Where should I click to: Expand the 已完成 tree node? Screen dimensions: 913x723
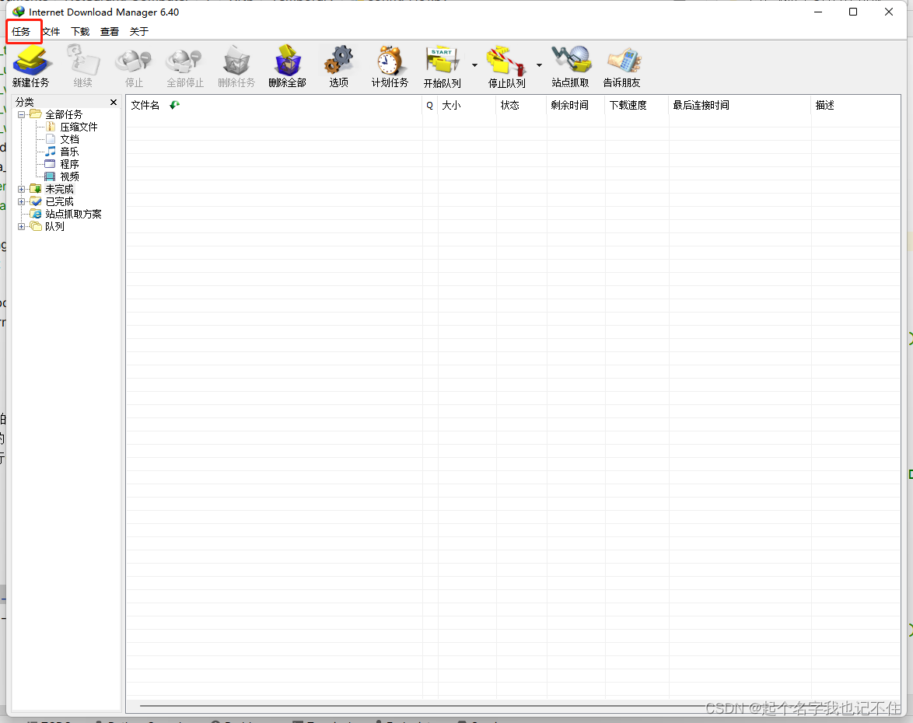(22, 202)
